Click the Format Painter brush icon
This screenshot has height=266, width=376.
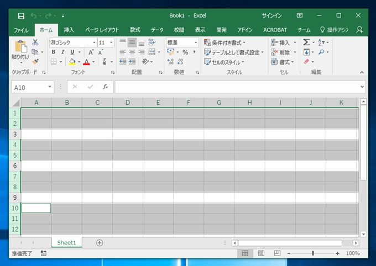tap(35, 61)
